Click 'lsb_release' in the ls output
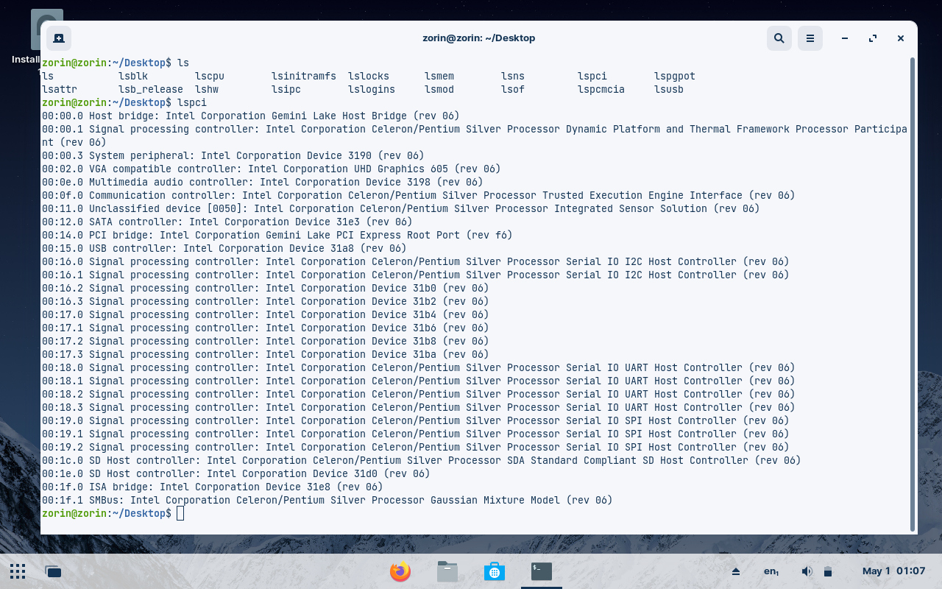942x589 pixels. [151, 89]
